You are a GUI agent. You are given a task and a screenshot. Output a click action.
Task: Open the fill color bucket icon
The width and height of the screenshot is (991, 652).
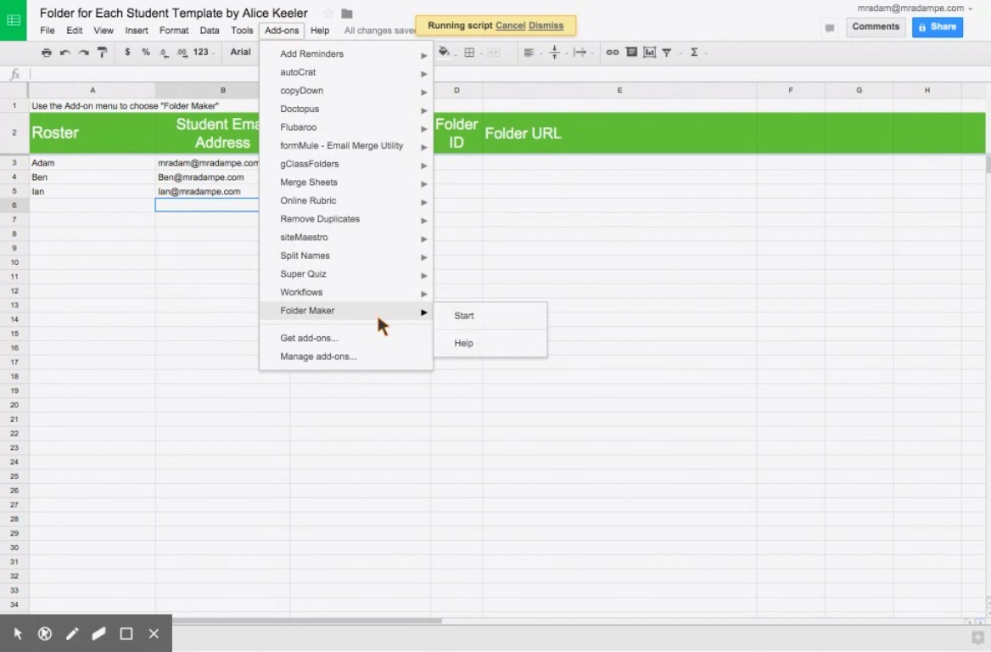point(445,52)
